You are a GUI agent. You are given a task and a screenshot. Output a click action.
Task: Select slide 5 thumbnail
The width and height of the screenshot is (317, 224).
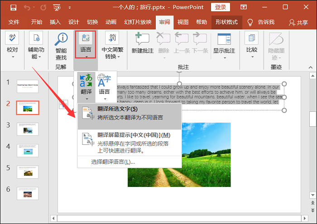click(28, 172)
